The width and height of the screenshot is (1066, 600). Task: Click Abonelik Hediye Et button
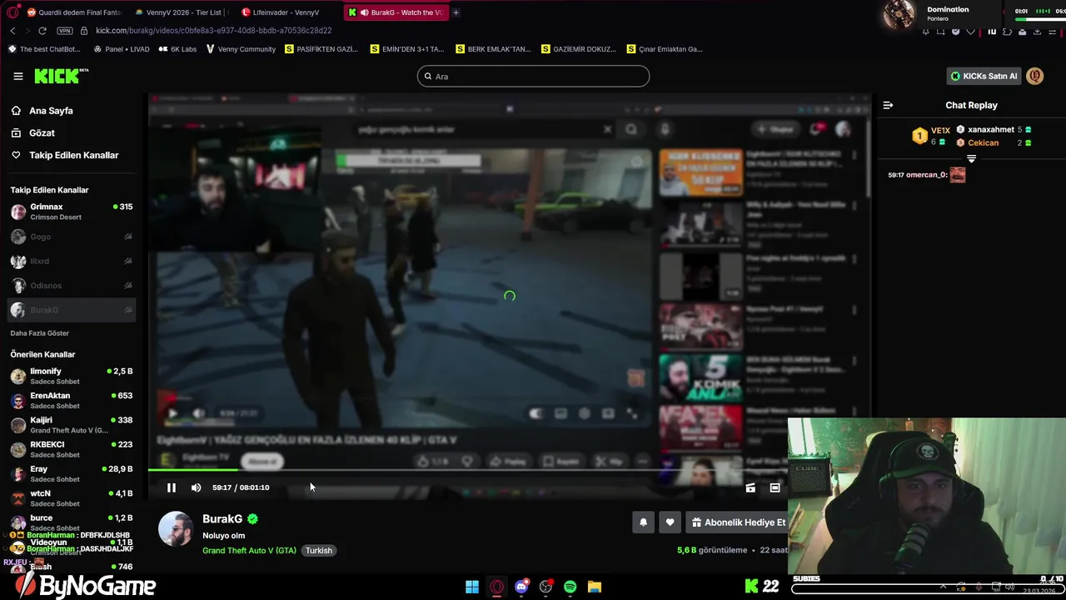tap(738, 522)
